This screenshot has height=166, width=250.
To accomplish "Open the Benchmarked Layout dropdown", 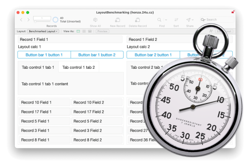I will [x=43, y=31].
